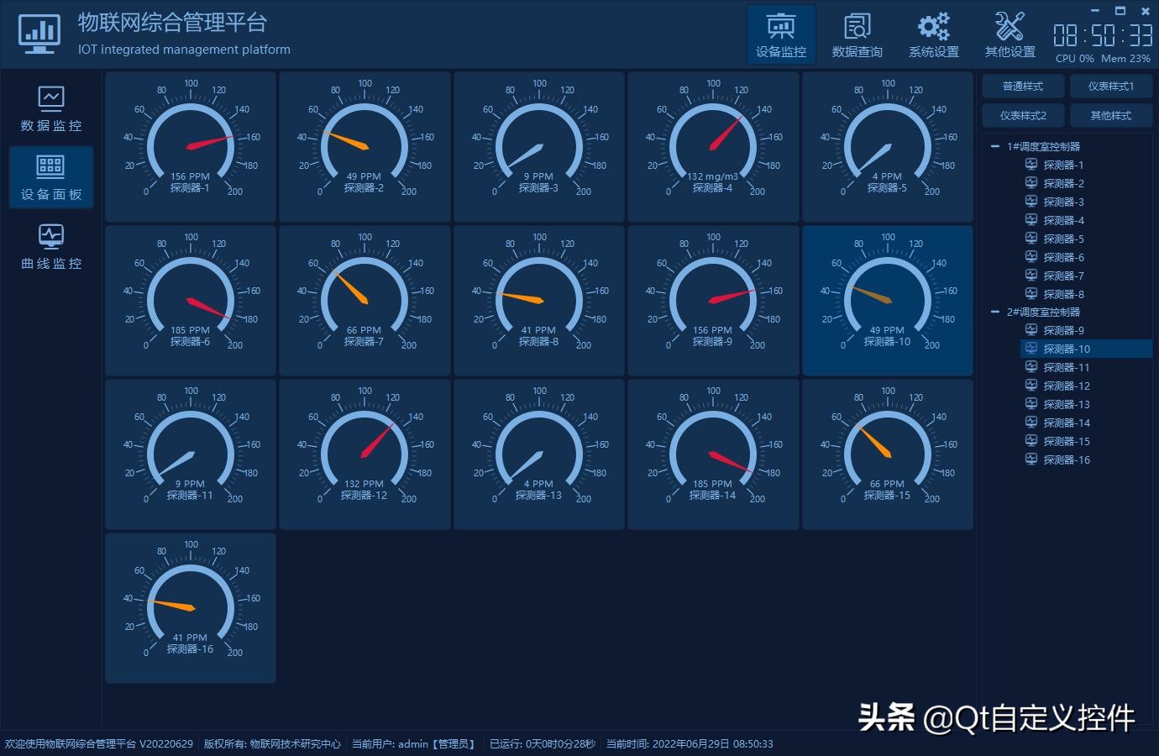Select 探测器-8 in the device tree
The height and width of the screenshot is (756, 1159).
(x=1063, y=294)
